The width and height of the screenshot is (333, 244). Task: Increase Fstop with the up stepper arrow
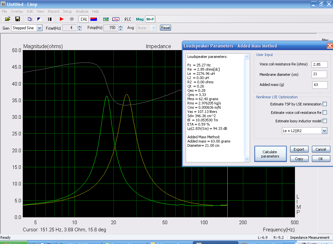coord(120,26)
